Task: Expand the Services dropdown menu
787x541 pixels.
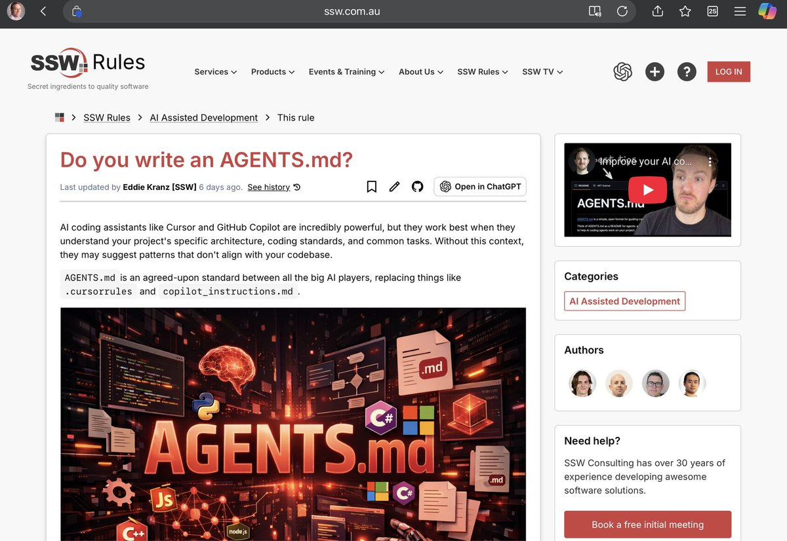Action: [x=216, y=72]
